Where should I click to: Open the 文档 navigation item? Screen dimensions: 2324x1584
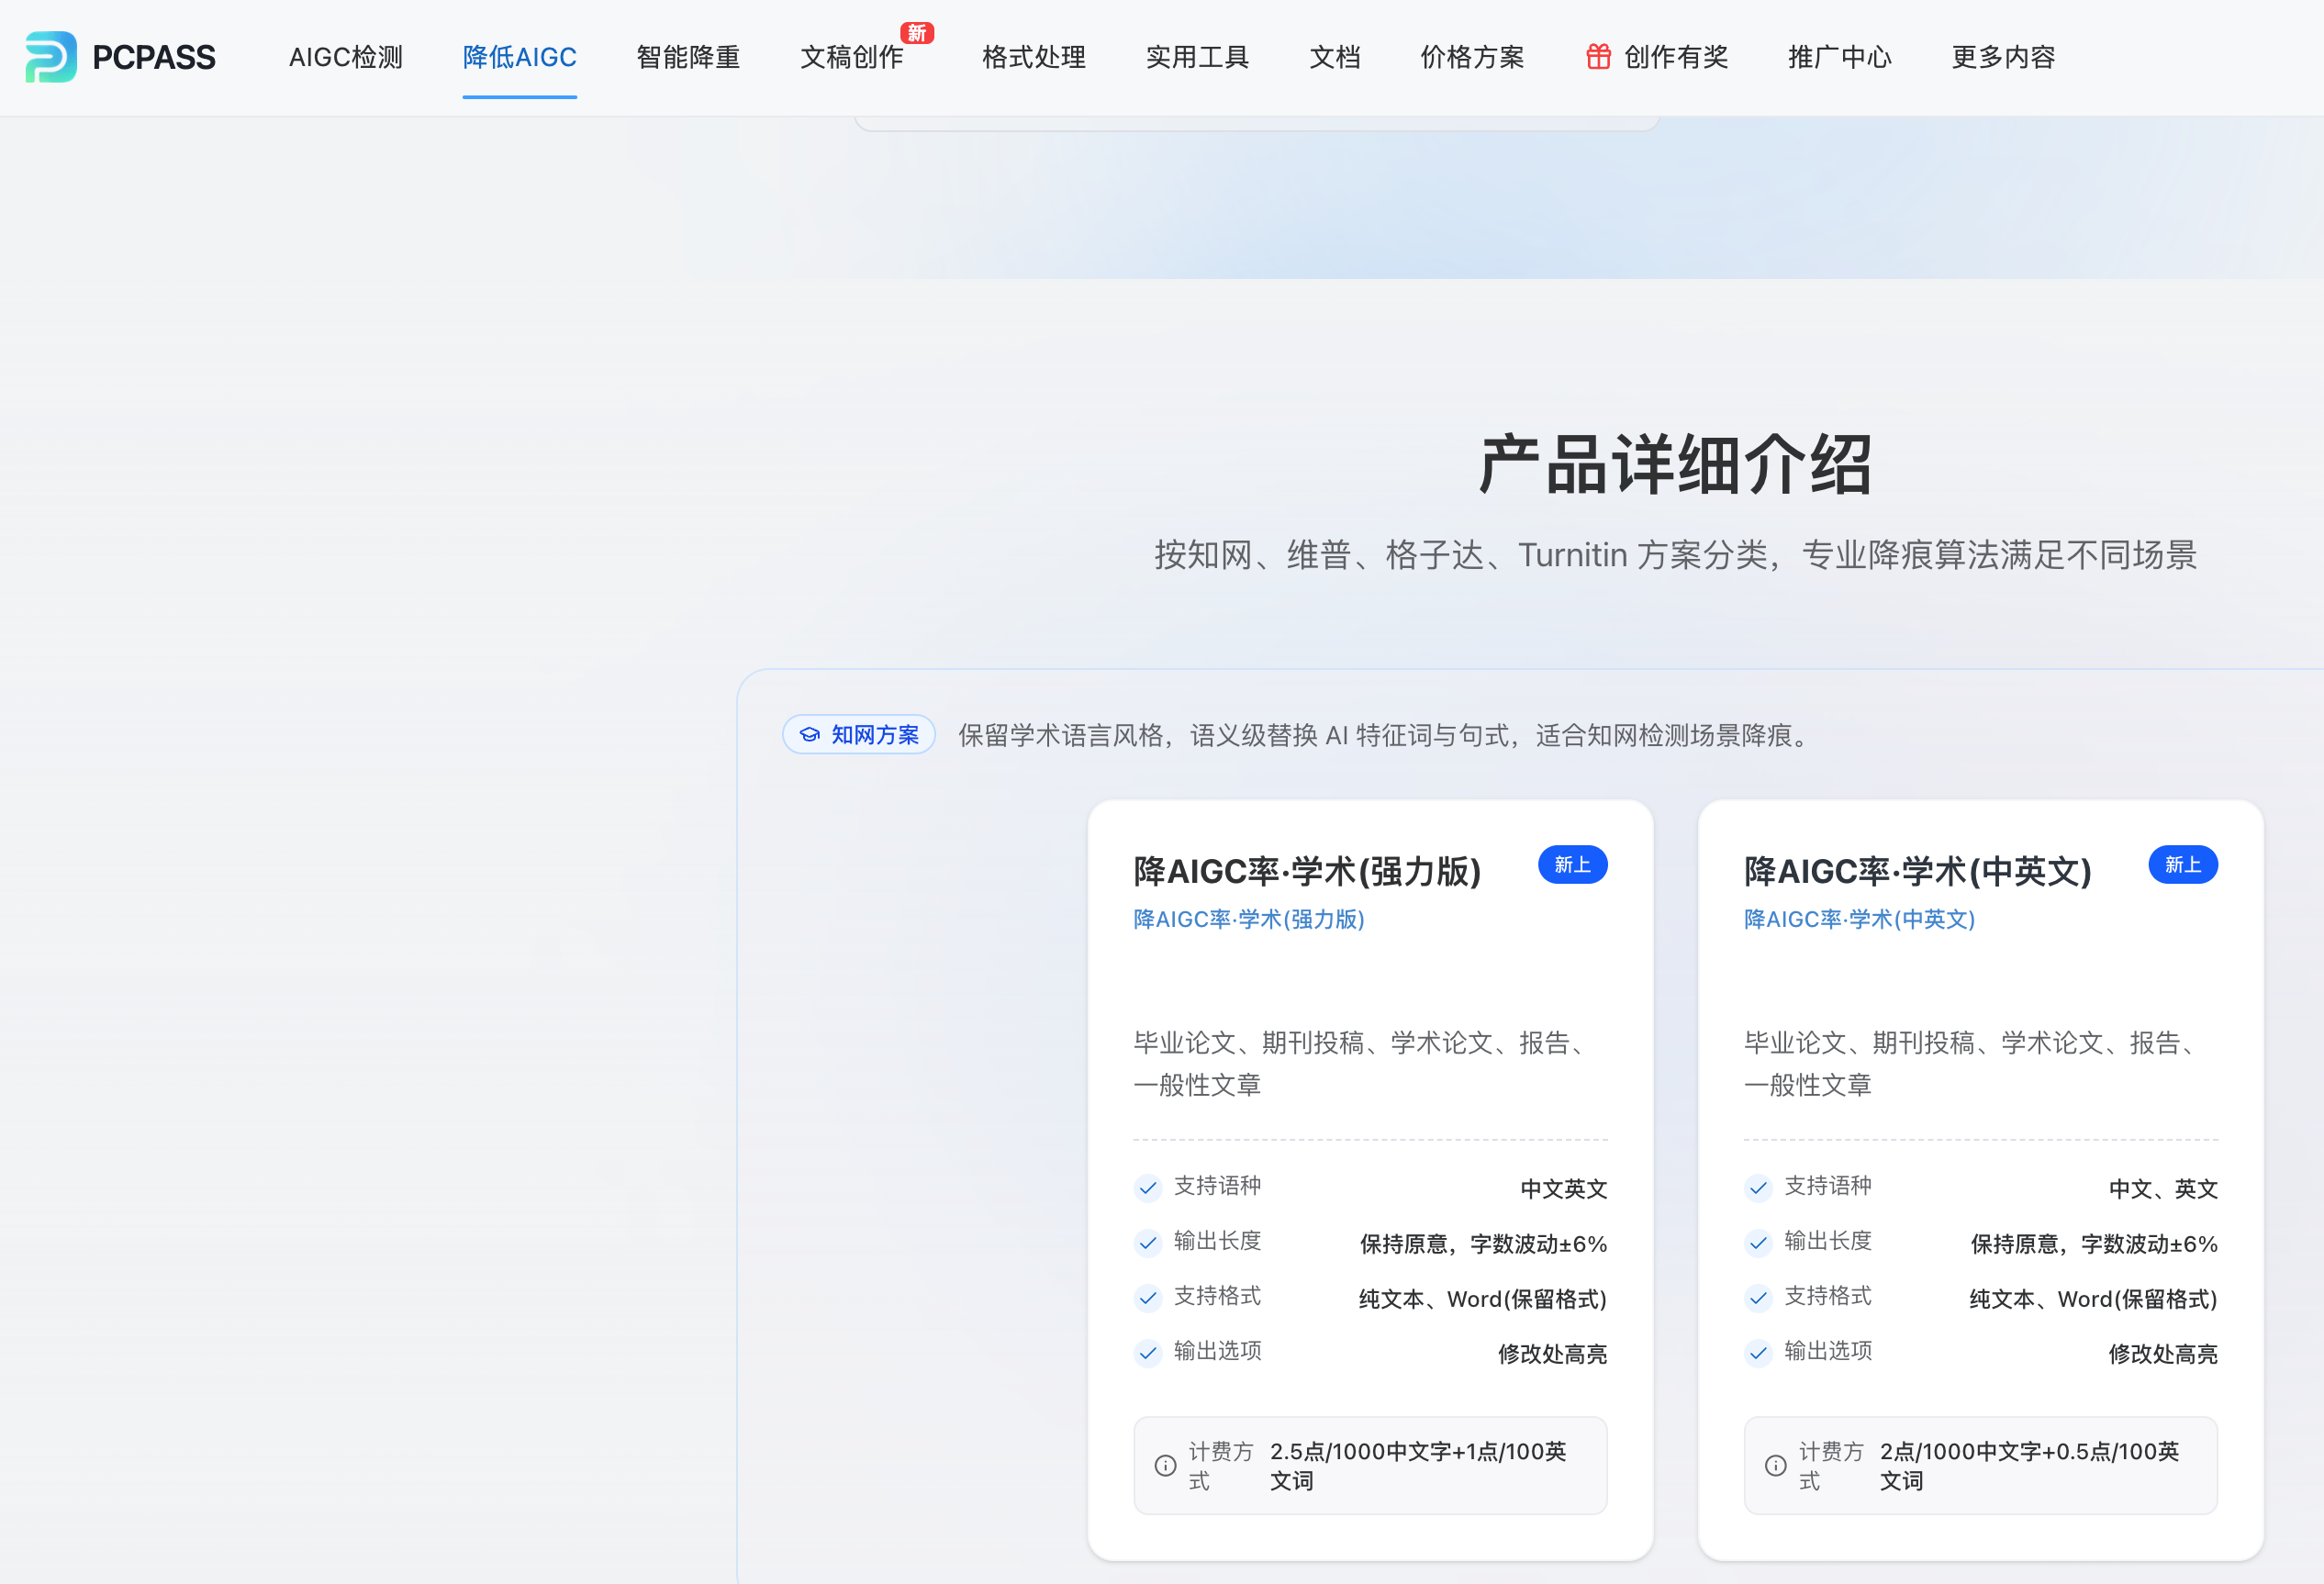[x=1335, y=57]
